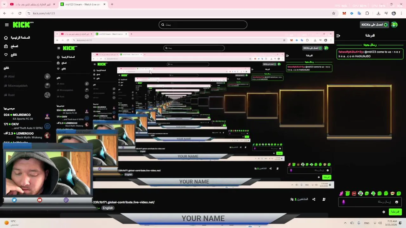Screen dimensions: 406x228
Task: Click the Get KICKs button
Action: [x=374, y=25]
